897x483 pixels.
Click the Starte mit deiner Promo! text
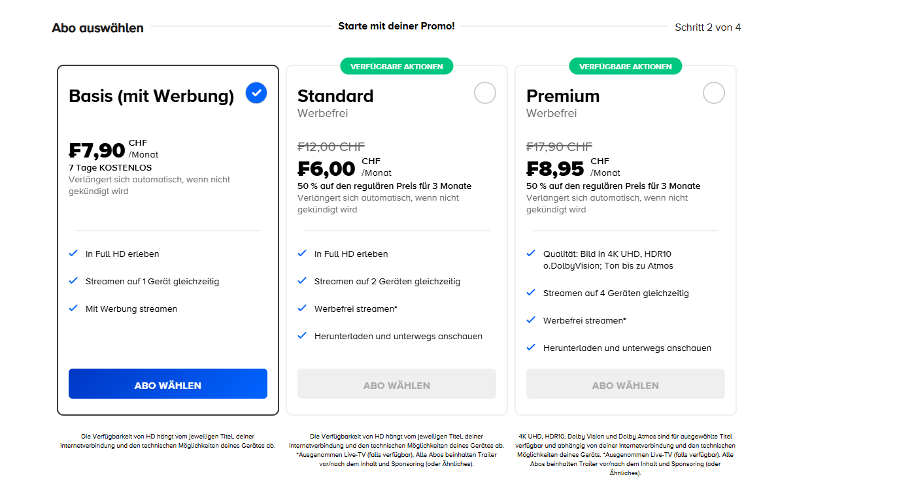[396, 26]
